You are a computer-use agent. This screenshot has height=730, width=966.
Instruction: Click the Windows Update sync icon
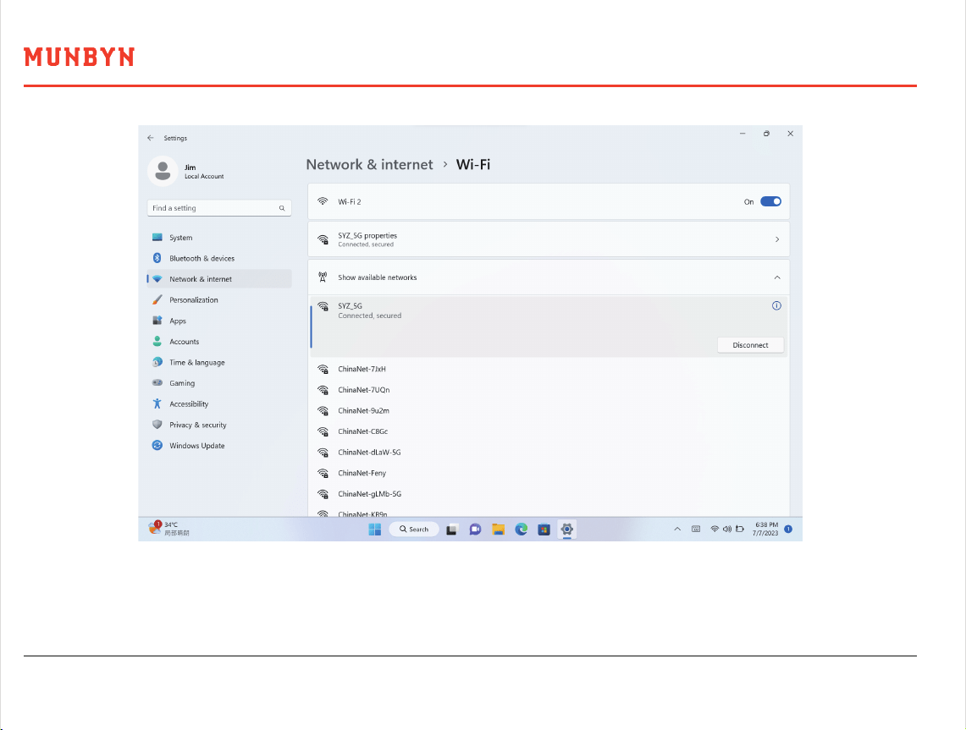pyautogui.click(x=157, y=446)
